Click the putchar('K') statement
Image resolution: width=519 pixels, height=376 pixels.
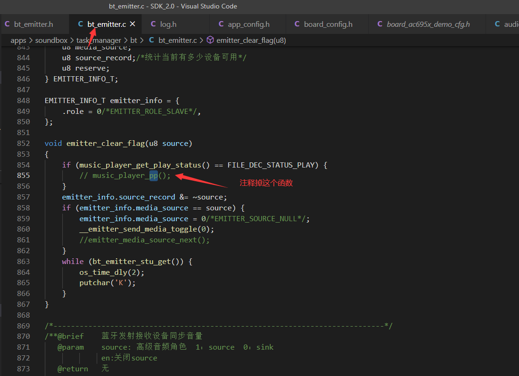107,283
